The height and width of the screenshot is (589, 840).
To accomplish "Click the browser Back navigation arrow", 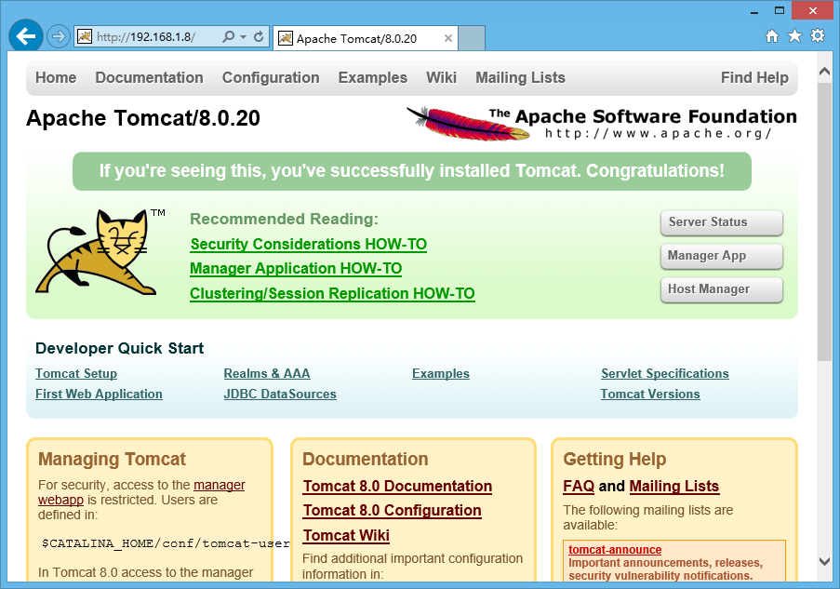I will click(25, 35).
